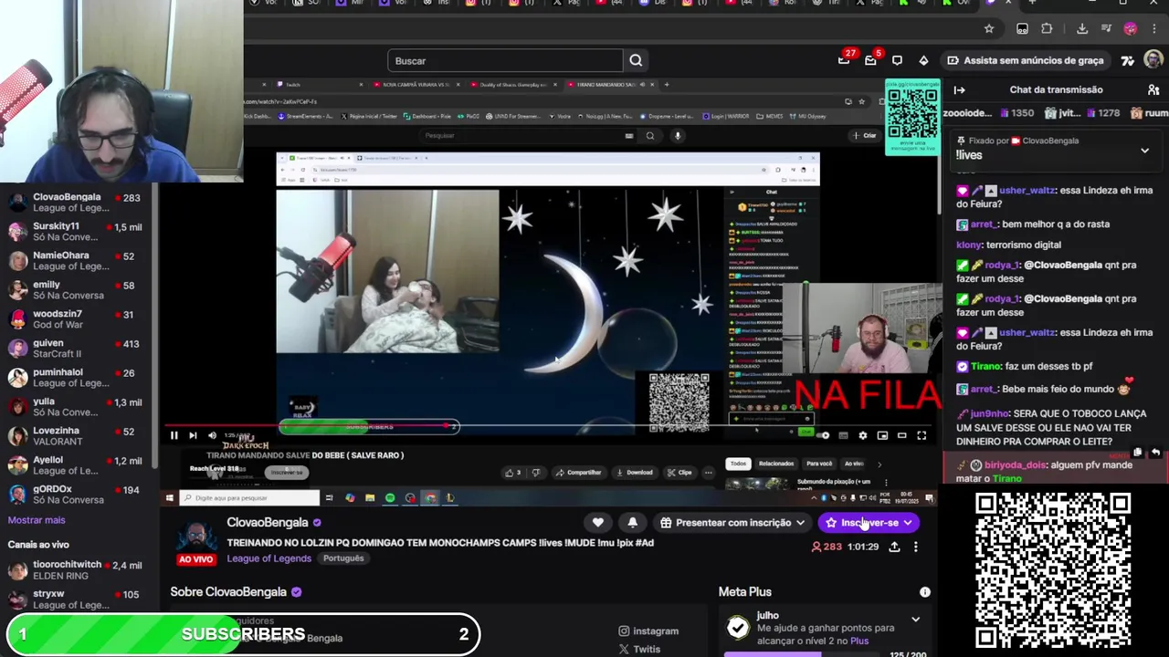1169x657 pixels.
Task: Click Start button in streamed Windows taskbar
Action: coord(170,498)
